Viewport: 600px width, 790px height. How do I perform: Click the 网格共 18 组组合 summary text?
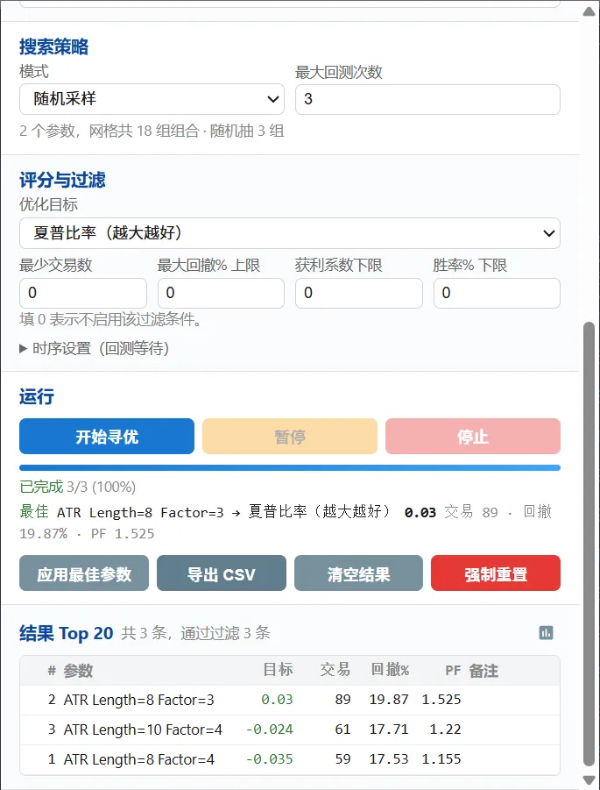coord(144,132)
